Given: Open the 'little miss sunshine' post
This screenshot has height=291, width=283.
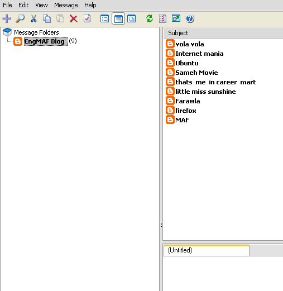Looking at the screenshot, I should click(x=205, y=92).
